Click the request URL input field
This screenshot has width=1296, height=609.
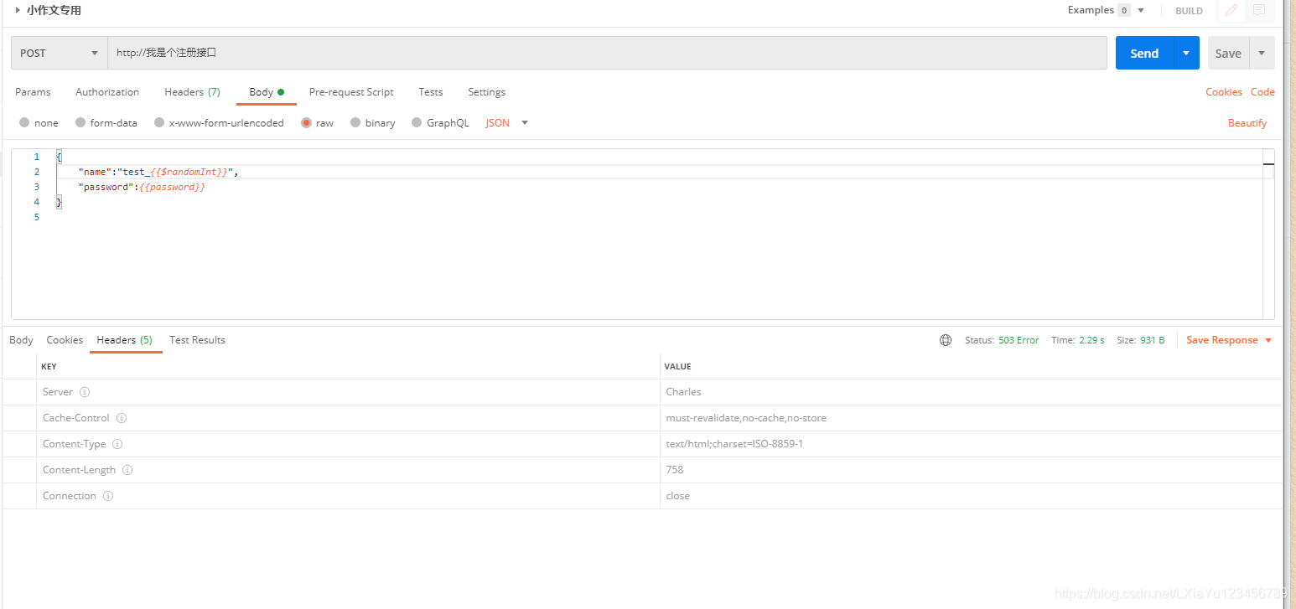click(607, 53)
